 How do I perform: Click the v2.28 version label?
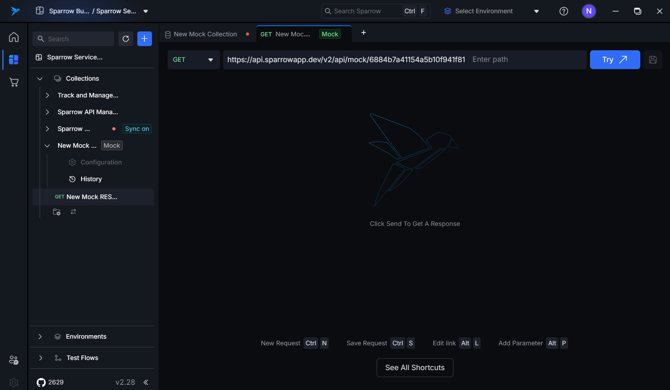pyautogui.click(x=125, y=382)
